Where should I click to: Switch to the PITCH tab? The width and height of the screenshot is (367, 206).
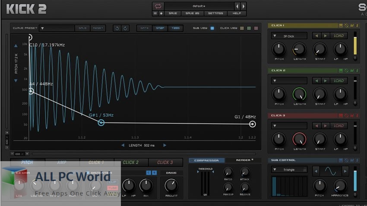[x=27, y=162]
